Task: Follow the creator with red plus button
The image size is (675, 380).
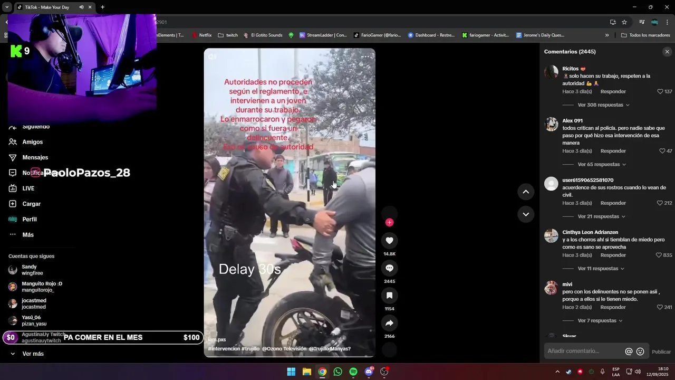Action: [389, 222]
